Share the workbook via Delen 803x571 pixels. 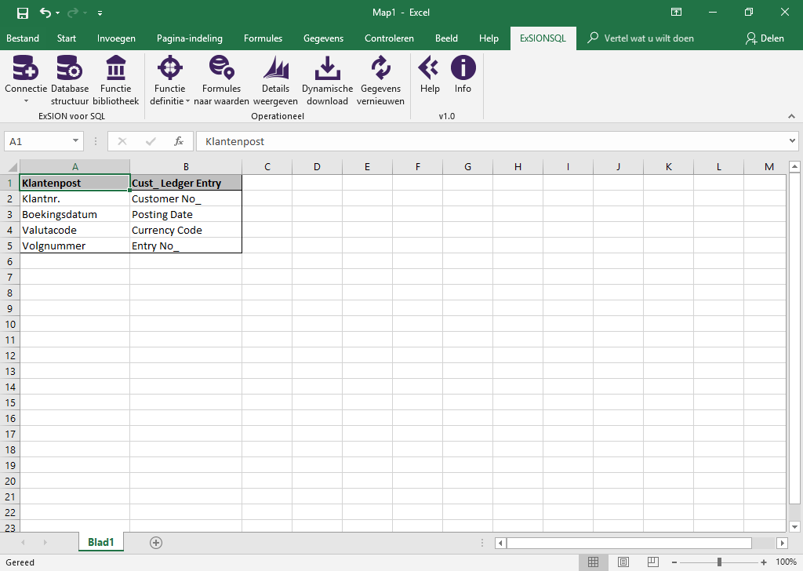765,38
